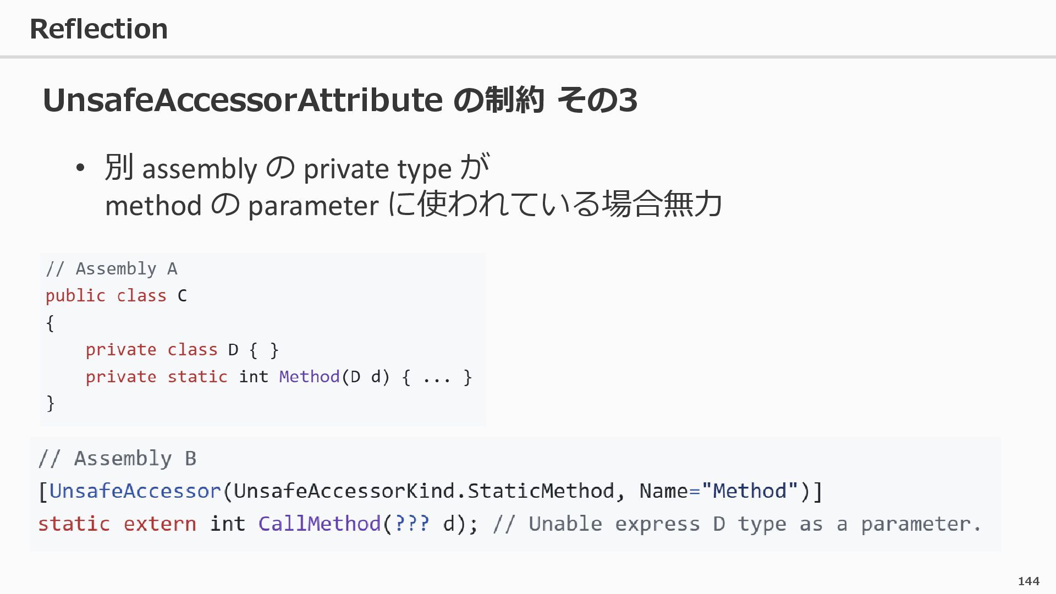Screen dimensions: 1056x594
Task: Click the Method name in Assembly A code
Action: 309,377
